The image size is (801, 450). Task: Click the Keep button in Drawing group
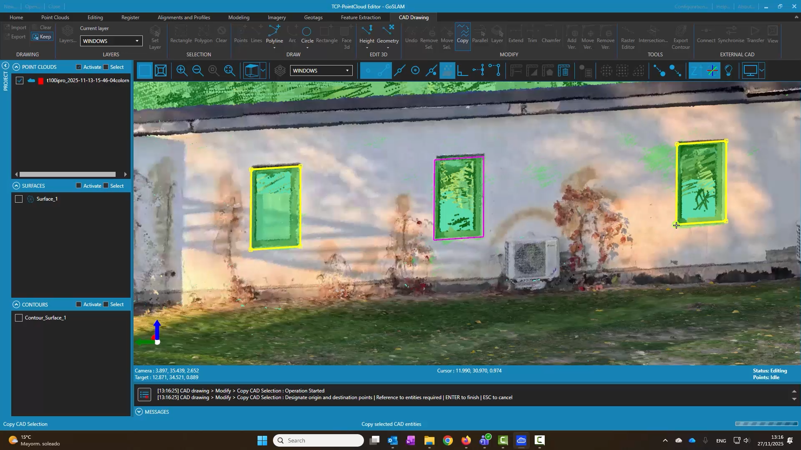point(42,37)
